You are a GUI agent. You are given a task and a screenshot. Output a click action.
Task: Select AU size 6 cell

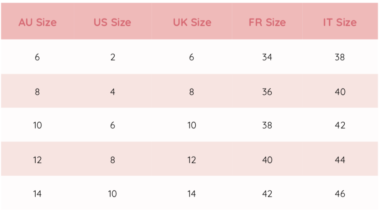pyautogui.click(x=37, y=57)
